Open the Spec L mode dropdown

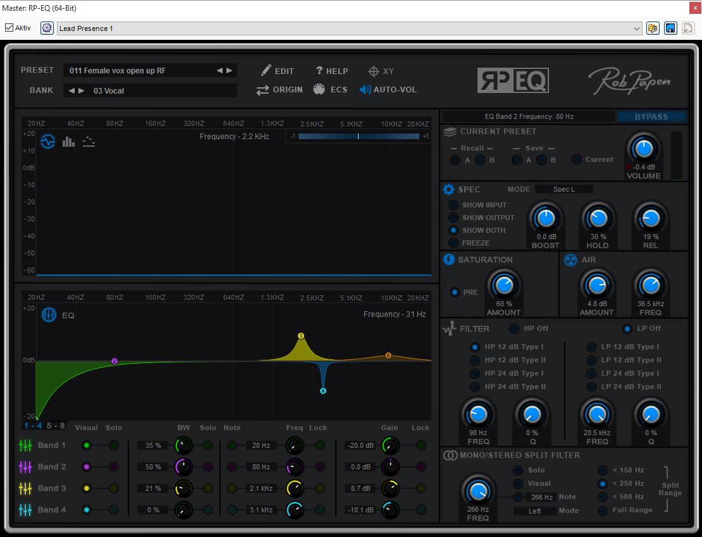click(x=564, y=189)
